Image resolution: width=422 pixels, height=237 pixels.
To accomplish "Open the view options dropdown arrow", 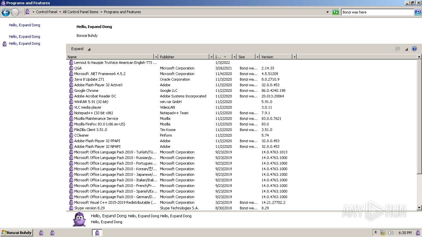I will pos(406,49).
